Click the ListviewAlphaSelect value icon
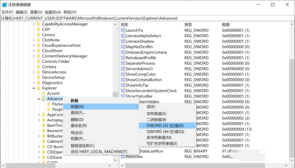Viewport: 295px width, 168px height. coord(123,36)
